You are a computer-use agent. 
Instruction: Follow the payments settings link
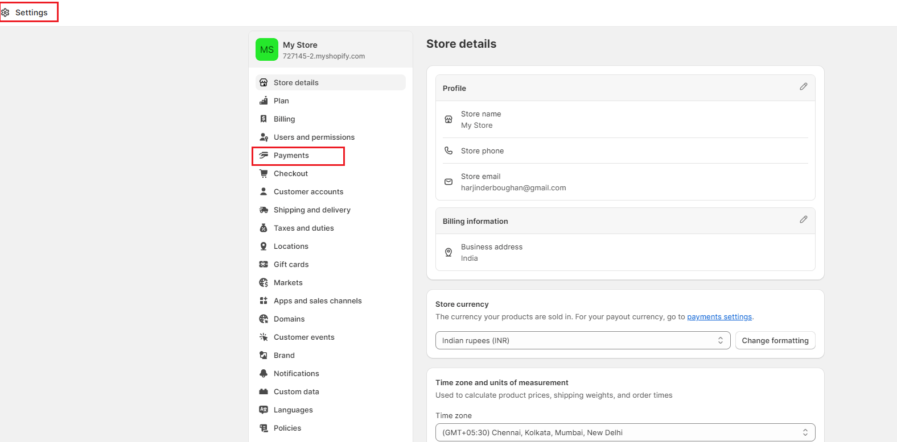719,317
